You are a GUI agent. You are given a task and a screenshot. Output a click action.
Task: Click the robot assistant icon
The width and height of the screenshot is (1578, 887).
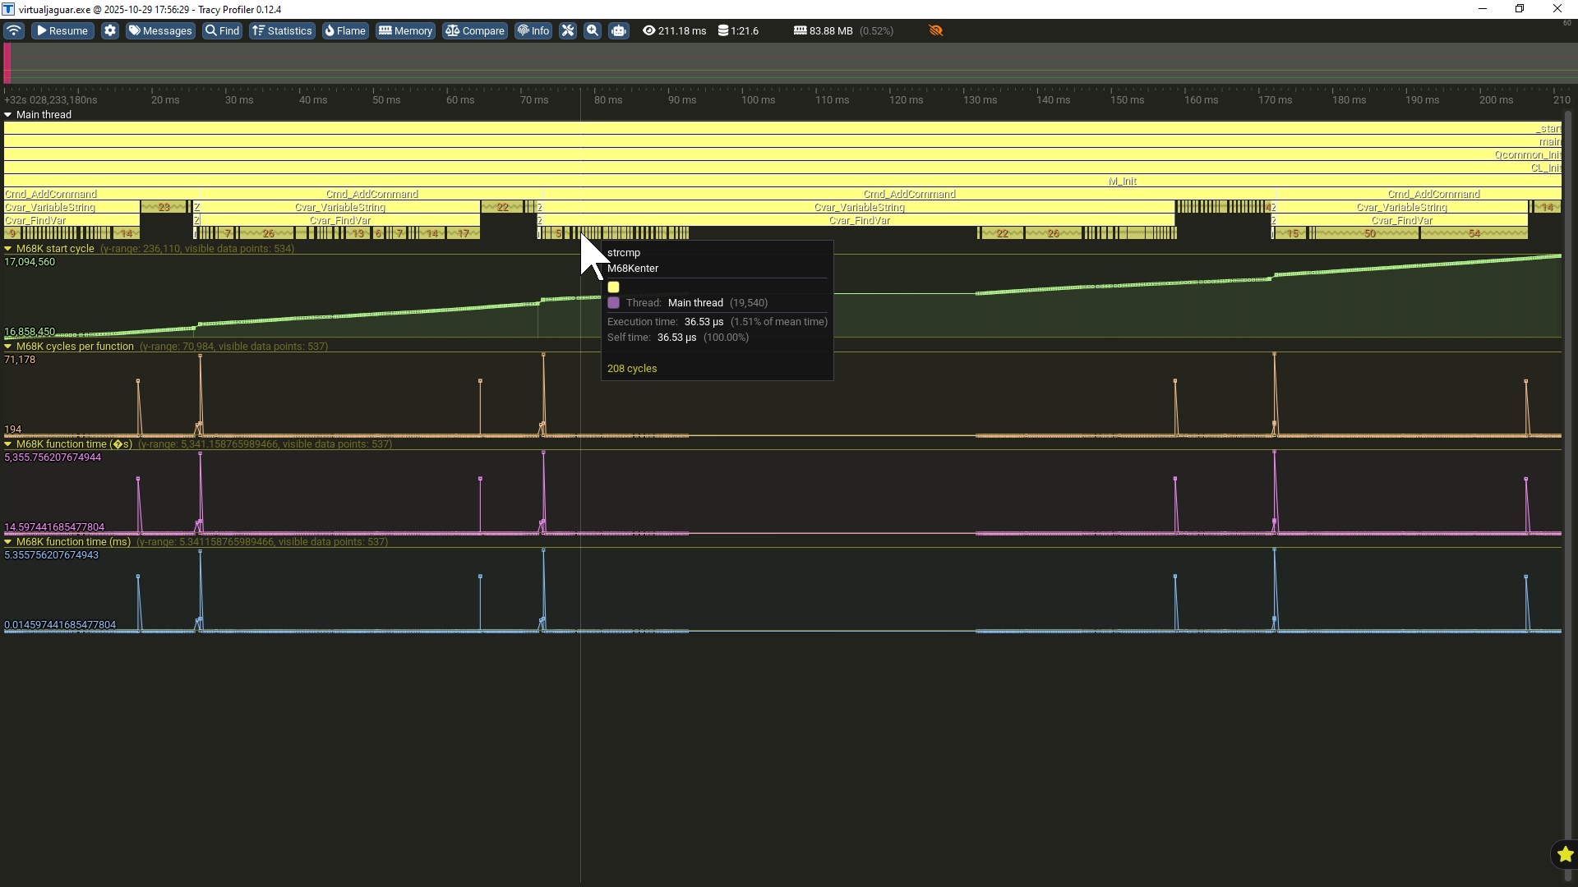point(619,30)
